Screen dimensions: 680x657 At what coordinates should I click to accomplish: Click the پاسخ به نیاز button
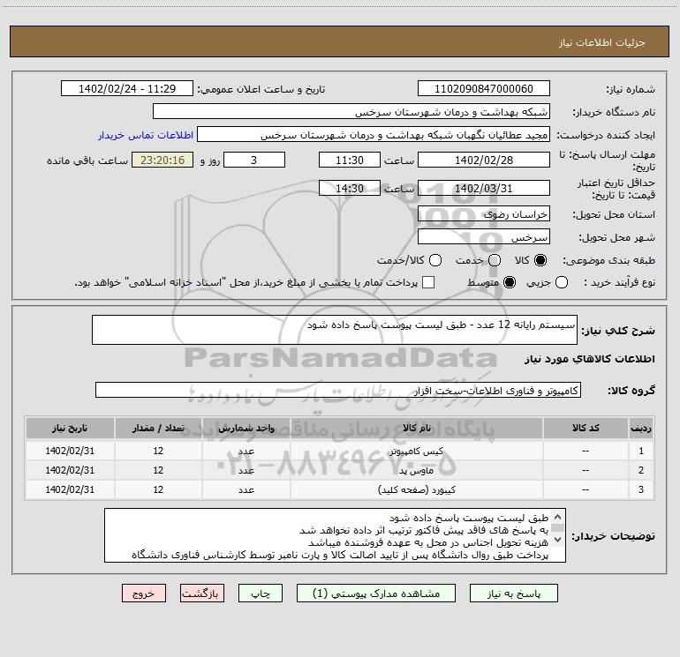point(513,594)
